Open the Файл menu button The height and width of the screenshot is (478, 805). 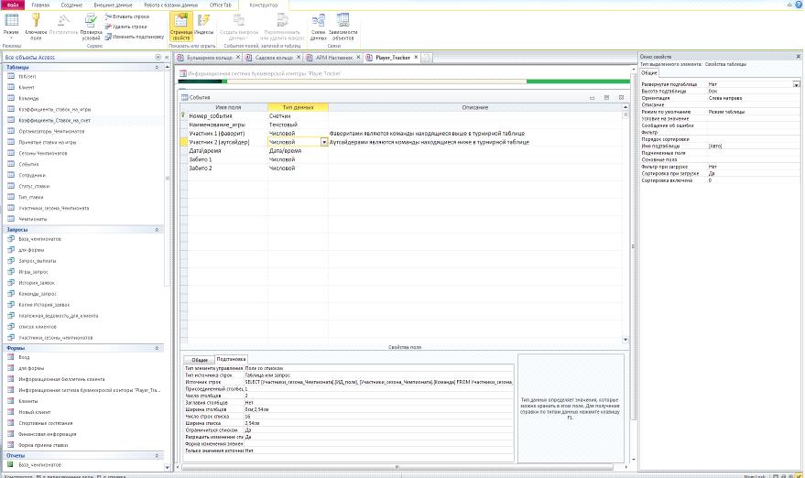coord(13,5)
